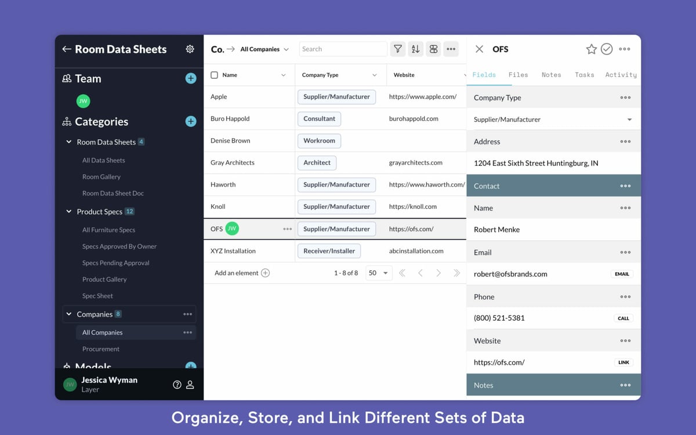Screen dimensions: 696x435
Task: Open the 50 rows per page dropdown
Action: click(379, 273)
